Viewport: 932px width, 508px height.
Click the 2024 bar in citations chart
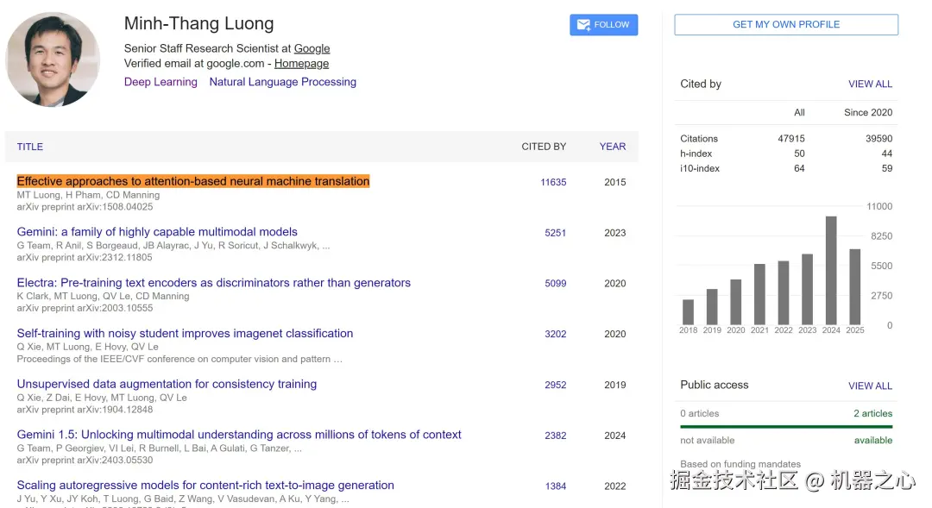coord(831,269)
